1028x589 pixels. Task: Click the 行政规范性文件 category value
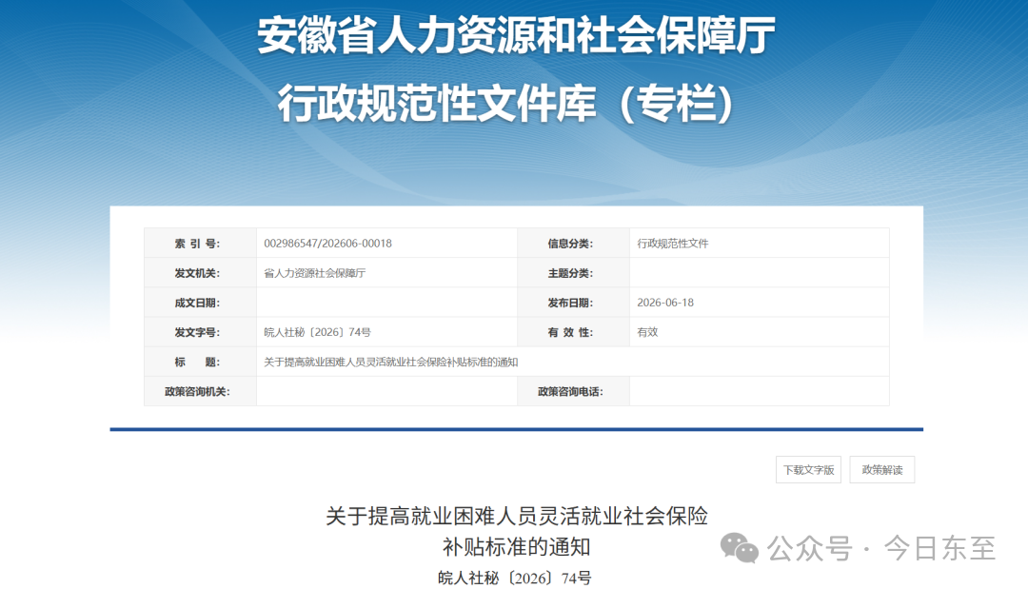673,243
